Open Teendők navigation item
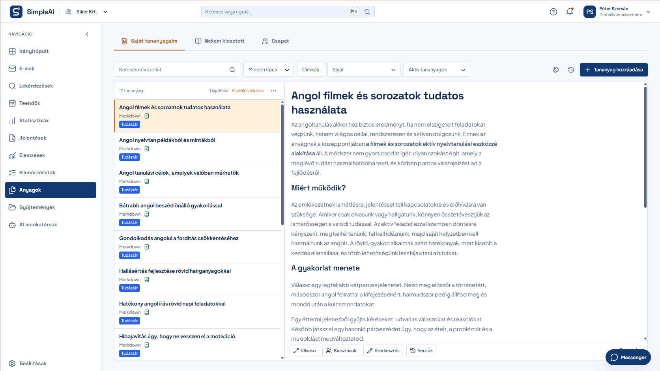 click(50, 103)
